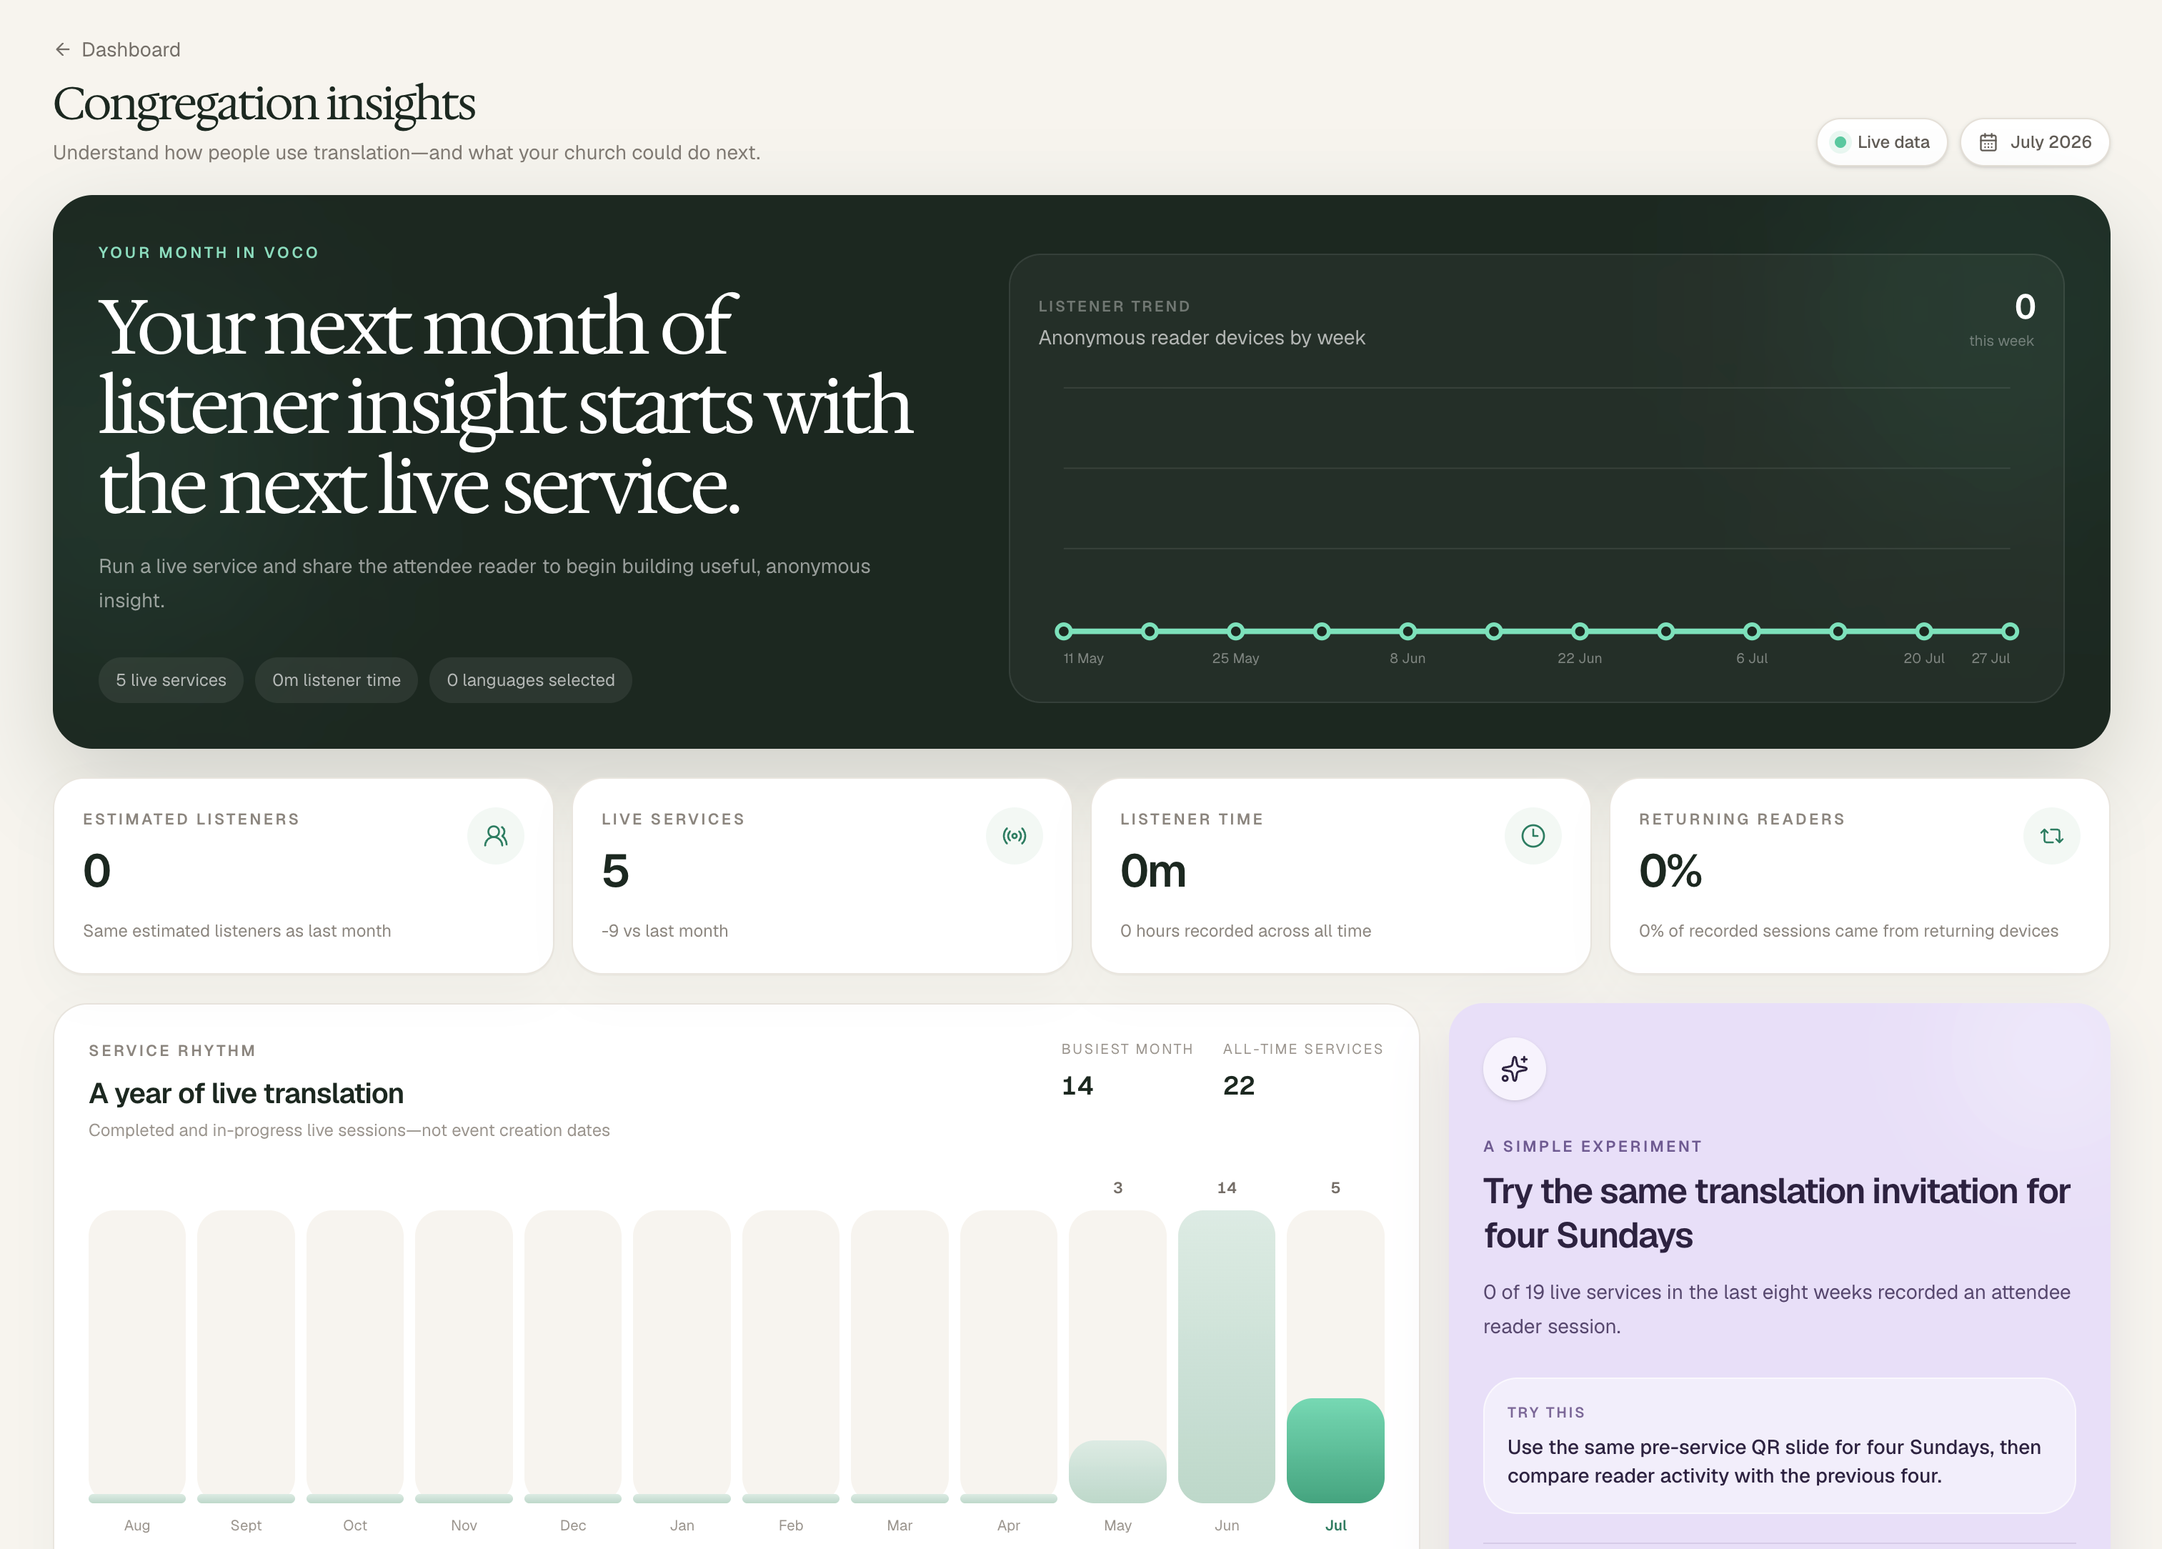Click the 6 Jul point on listener trend
Screen dimensions: 2162x1549
click(x=1752, y=631)
